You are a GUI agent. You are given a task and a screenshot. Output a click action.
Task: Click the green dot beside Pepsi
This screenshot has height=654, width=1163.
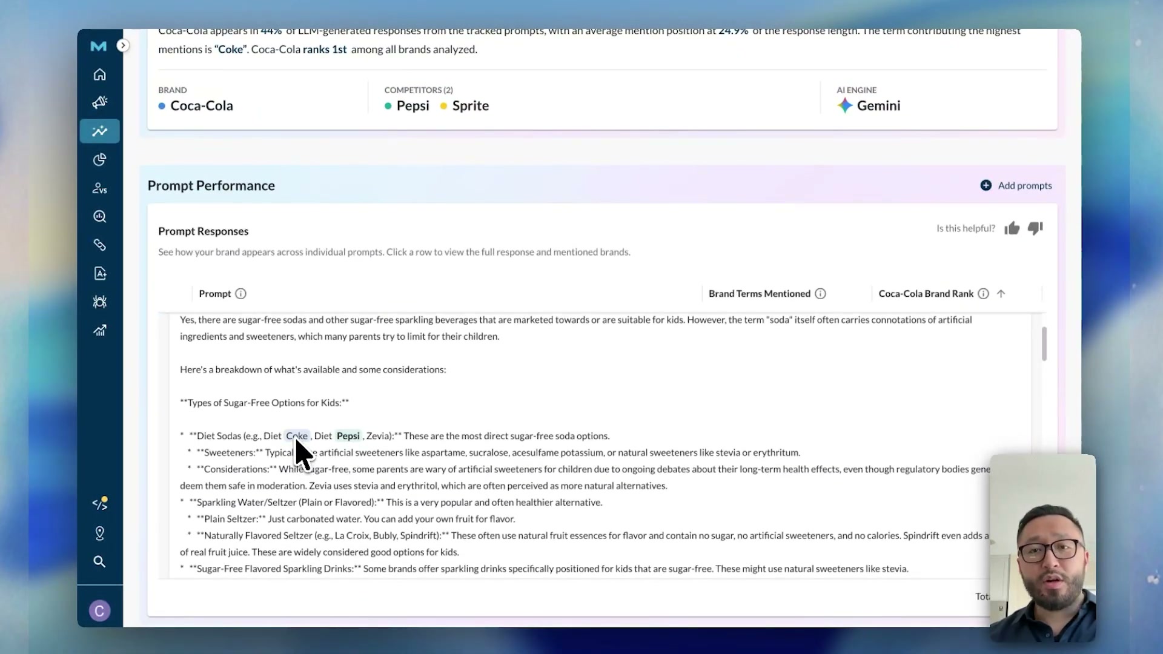pyautogui.click(x=388, y=106)
